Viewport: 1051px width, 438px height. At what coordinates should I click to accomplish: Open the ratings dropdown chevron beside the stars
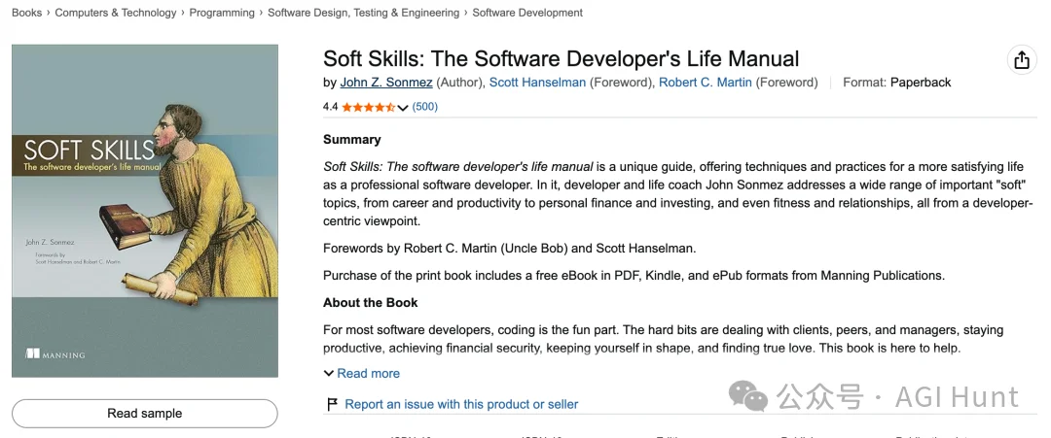point(402,108)
